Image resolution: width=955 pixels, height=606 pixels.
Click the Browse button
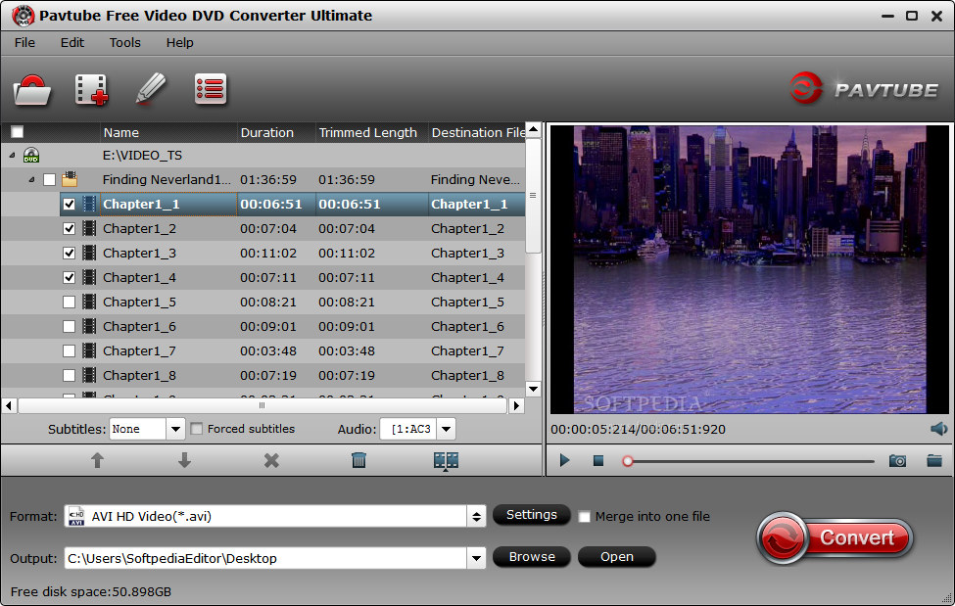[531, 557]
